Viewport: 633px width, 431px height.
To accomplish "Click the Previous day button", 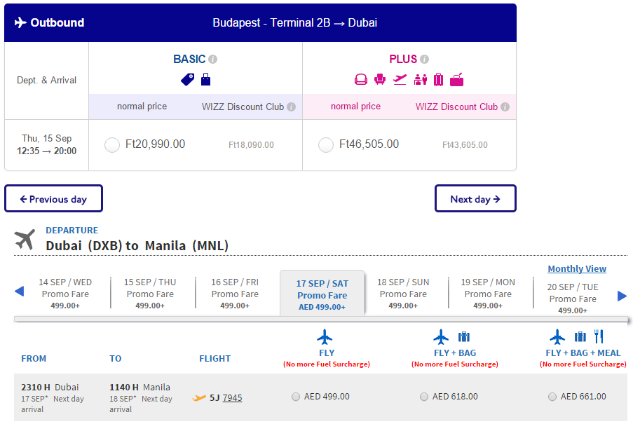I will pos(54,198).
